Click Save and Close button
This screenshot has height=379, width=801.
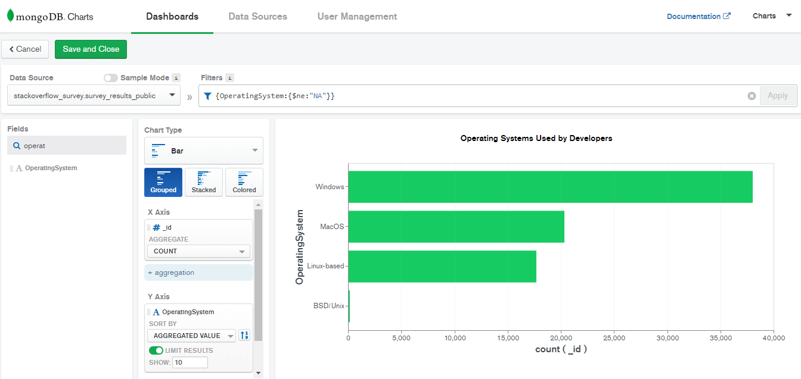[91, 49]
